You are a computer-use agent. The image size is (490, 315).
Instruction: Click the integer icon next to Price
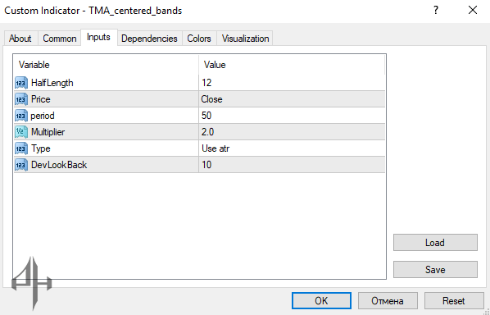[21, 99]
